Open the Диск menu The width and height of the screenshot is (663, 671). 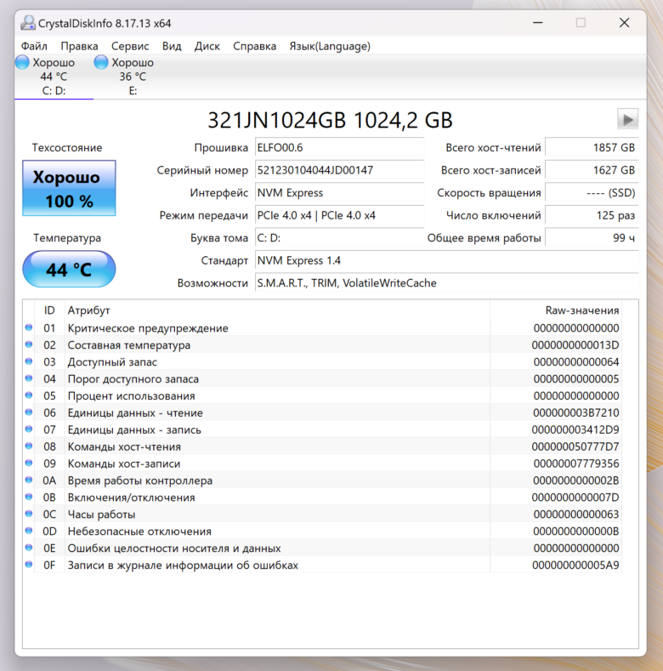207,46
